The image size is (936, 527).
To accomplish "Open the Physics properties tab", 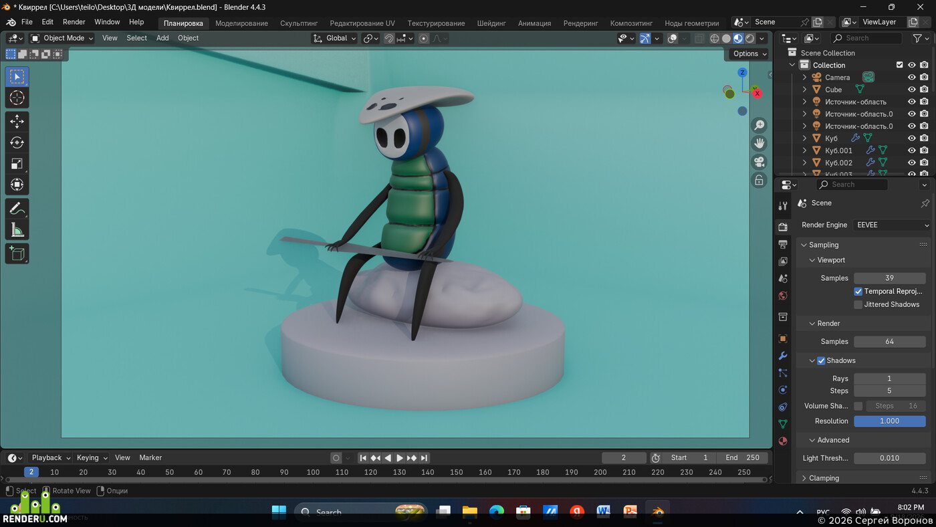I will pos(783,390).
